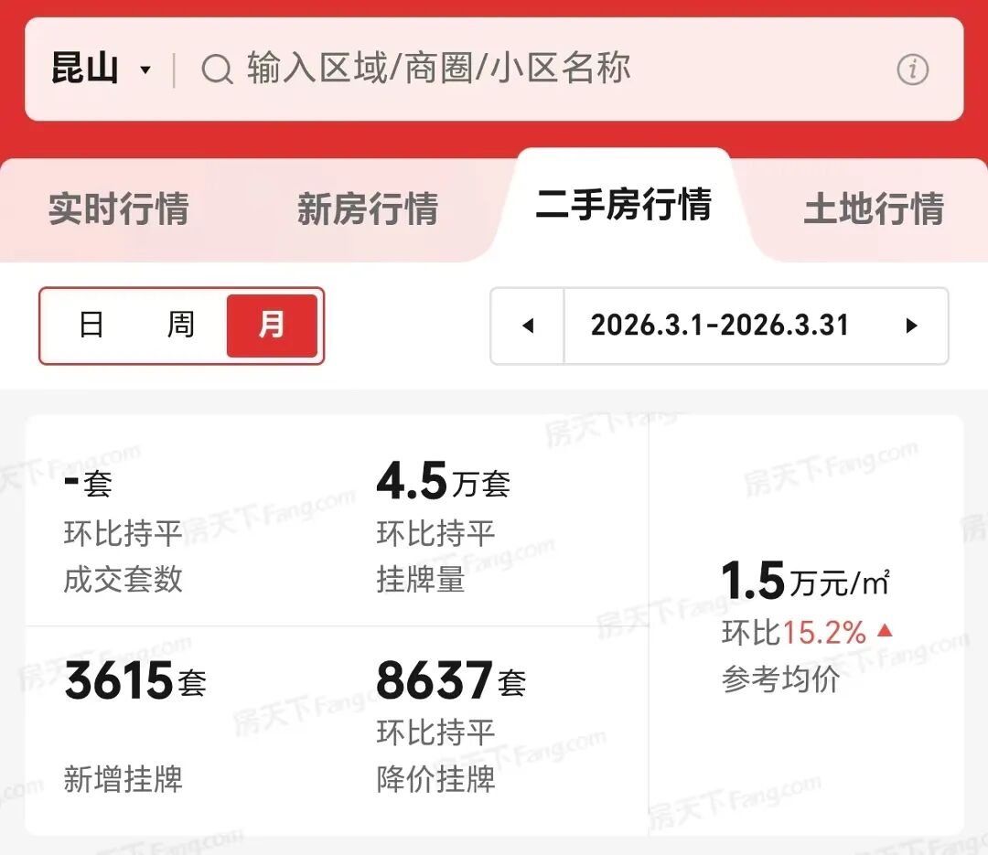Click the magnifier search icon
988x855 pixels.
(x=217, y=69)
